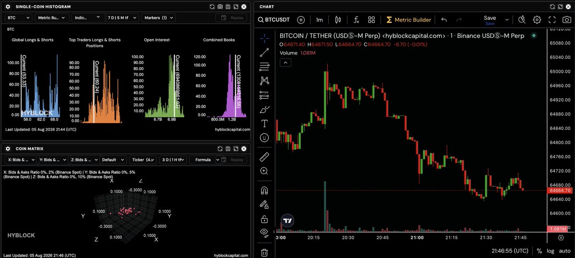The width and height of the screenshot is (575, 258).
Task: Open the Formula dropdown in Coin Matrix
Action: [x=205, y=159]
